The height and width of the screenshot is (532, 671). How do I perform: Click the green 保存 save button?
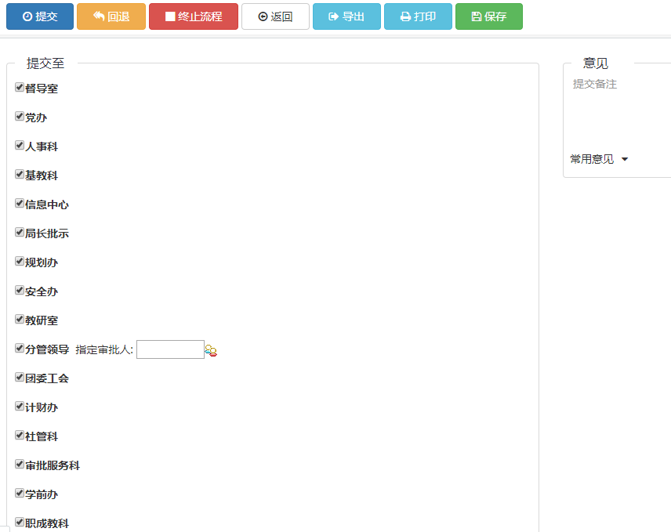tap(489, 16)
